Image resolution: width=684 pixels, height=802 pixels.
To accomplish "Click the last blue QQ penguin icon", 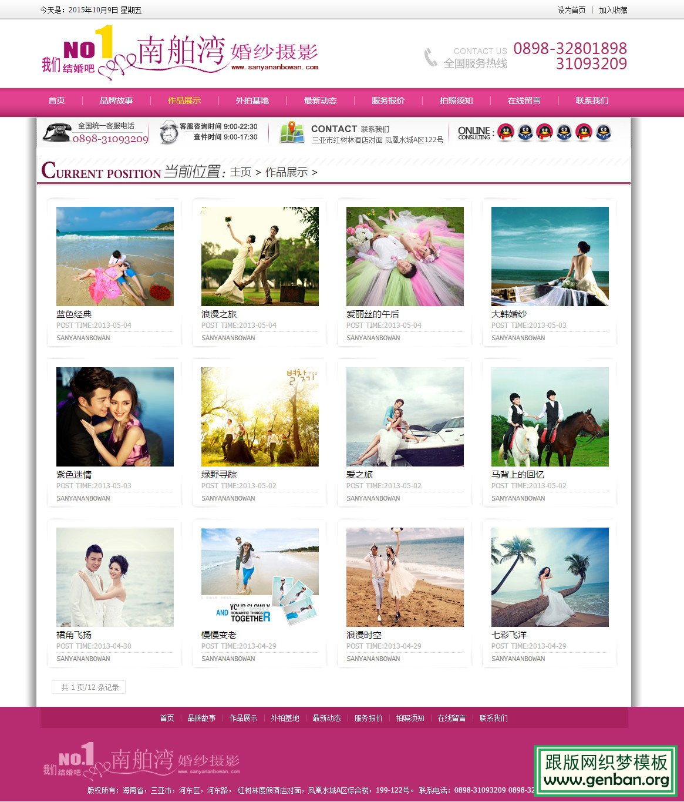I will point(604,132).
